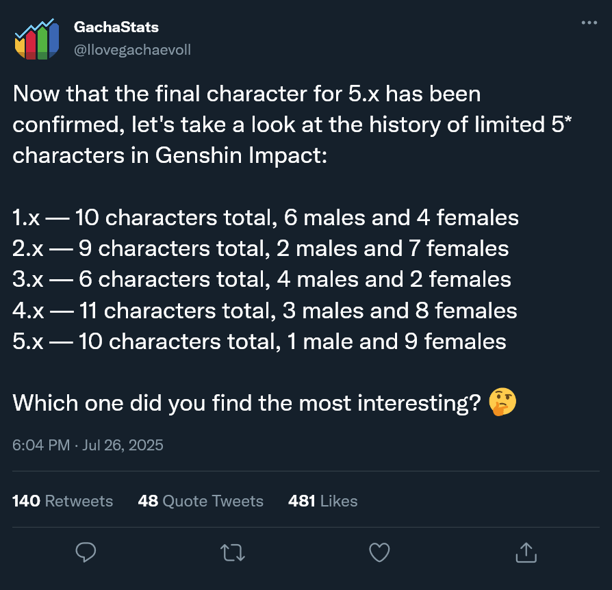This screenshot has height=590, width=612.
Task: Open the GachaStats display name profile link
Action: 116,27
